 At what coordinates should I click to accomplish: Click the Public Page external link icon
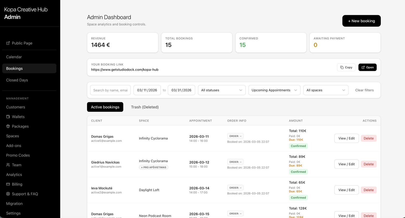coord(8,43)
